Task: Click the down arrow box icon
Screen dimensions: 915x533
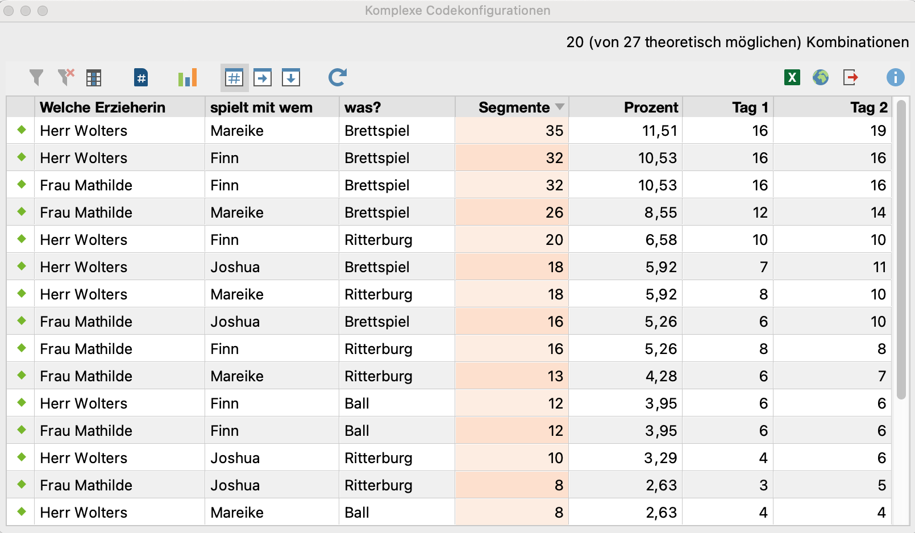Action: point(291,78)
